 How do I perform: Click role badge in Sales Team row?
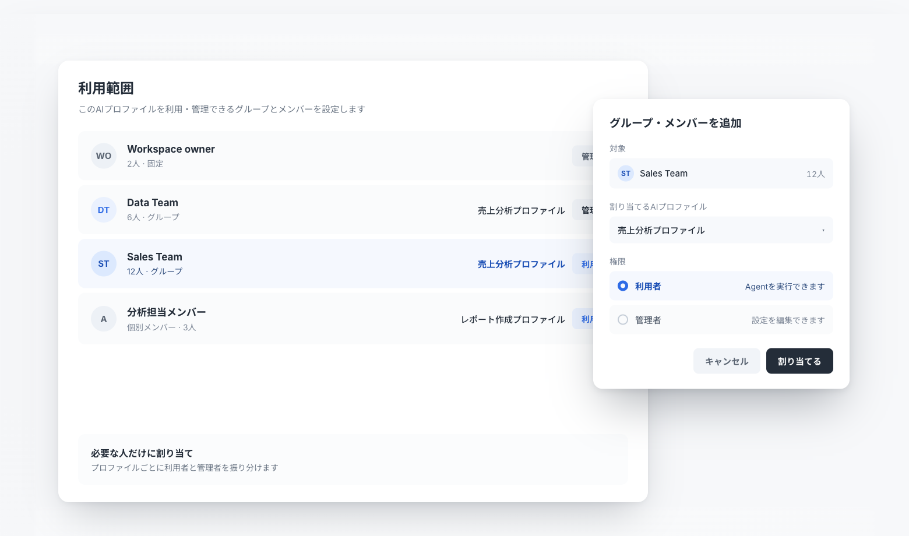coord(583,264)
